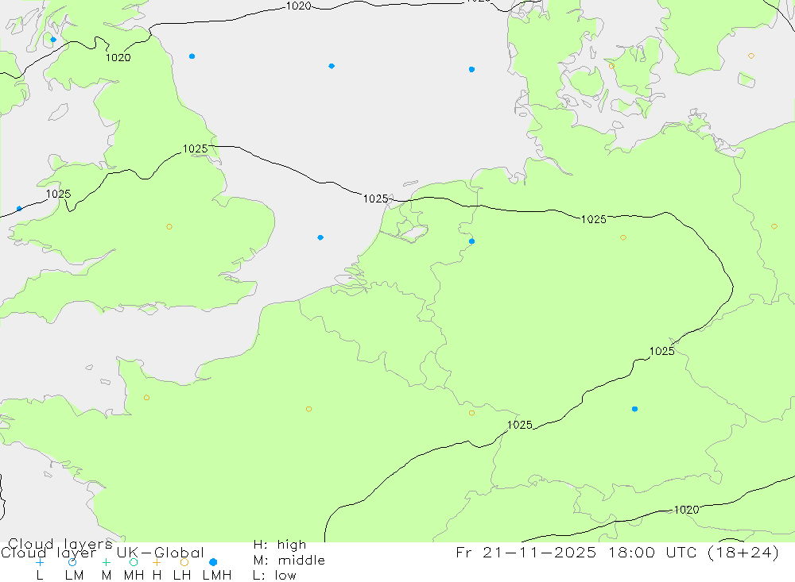Viewport: 795px width, 582px height.
Task: Select the blue cloud dot over western Scotland
Action: (53, 40)
